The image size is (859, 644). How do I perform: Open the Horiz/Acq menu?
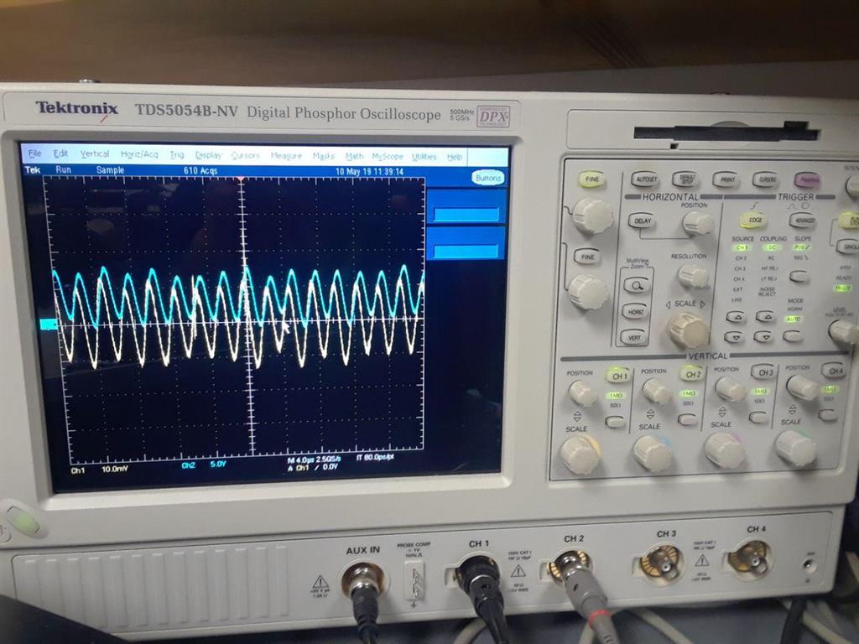[139, 155]
